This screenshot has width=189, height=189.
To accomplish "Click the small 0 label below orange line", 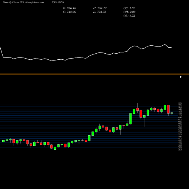I will [x=181, y=77].
